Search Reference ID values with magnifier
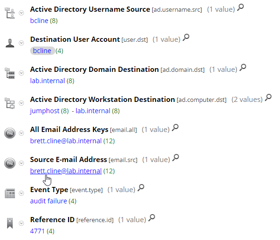280x240 pixels. [x=152, y=217]
